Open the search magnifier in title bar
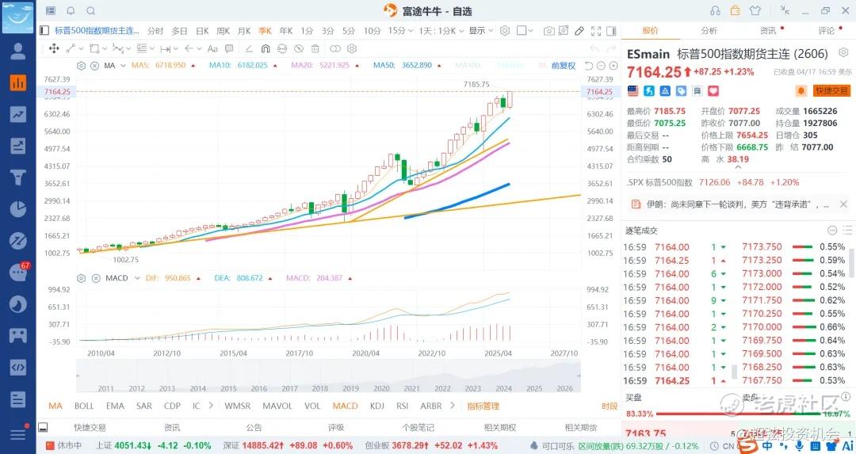Image resolution: width=856 pixels, height=454 pixels. (90, 10)
